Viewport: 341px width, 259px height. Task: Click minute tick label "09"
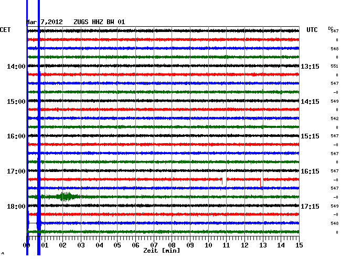(x=190, y=245)
